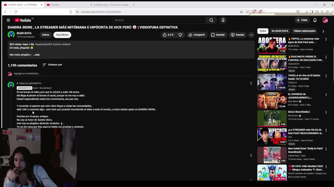The height and width of the screenshot is (187, 334).
Task: Open the #aquinoby2002 hashtag
Action: click(x=44, y=44)
